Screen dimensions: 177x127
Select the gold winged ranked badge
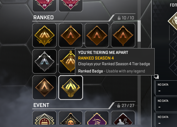[x=44, y=35]
